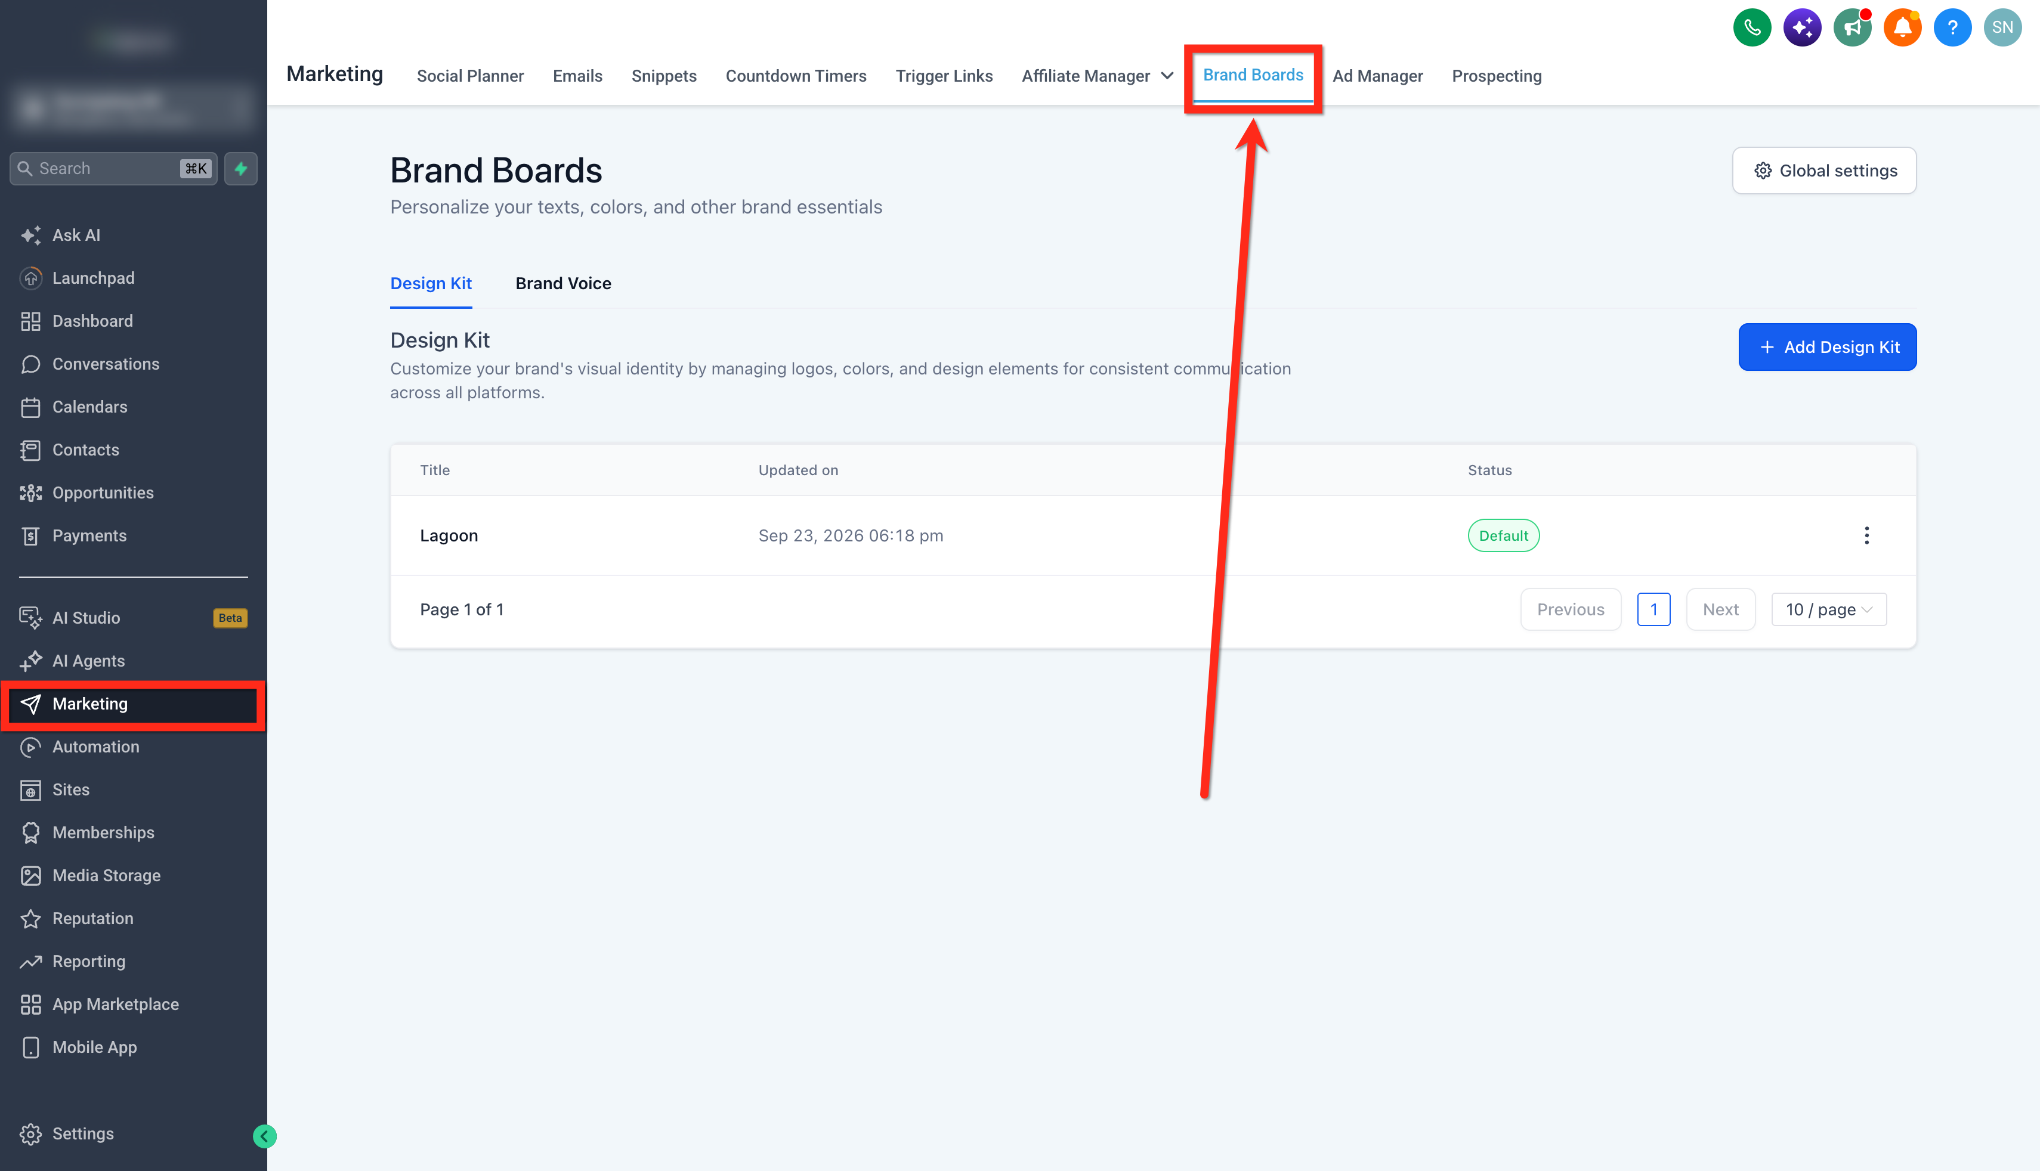Open the purple AI sparkle assistant icon

tap(1801, 27)
